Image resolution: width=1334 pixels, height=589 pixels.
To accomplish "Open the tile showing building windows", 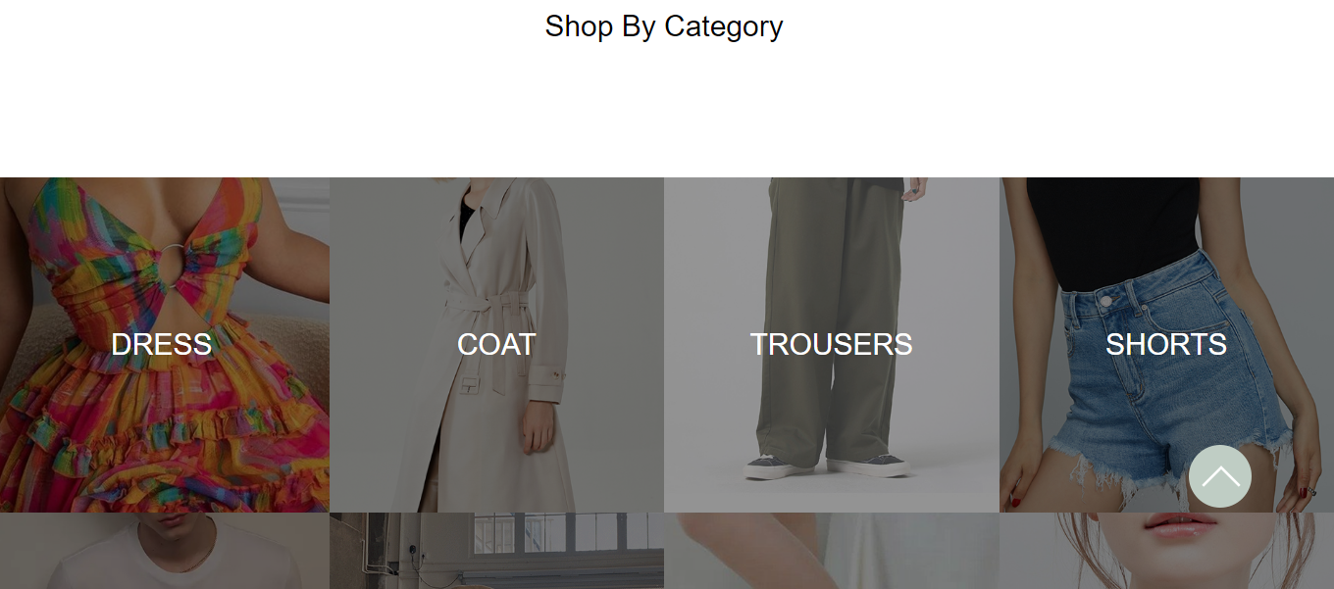I will [496, 551].
